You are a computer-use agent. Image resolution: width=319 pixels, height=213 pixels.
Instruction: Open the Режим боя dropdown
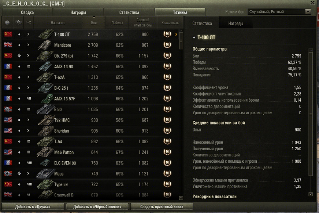(279, 12)
